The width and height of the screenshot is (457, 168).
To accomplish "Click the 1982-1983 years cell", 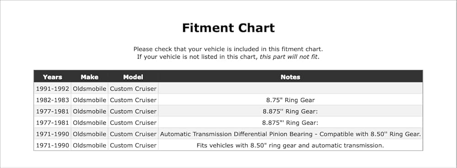I will [53, 100].
